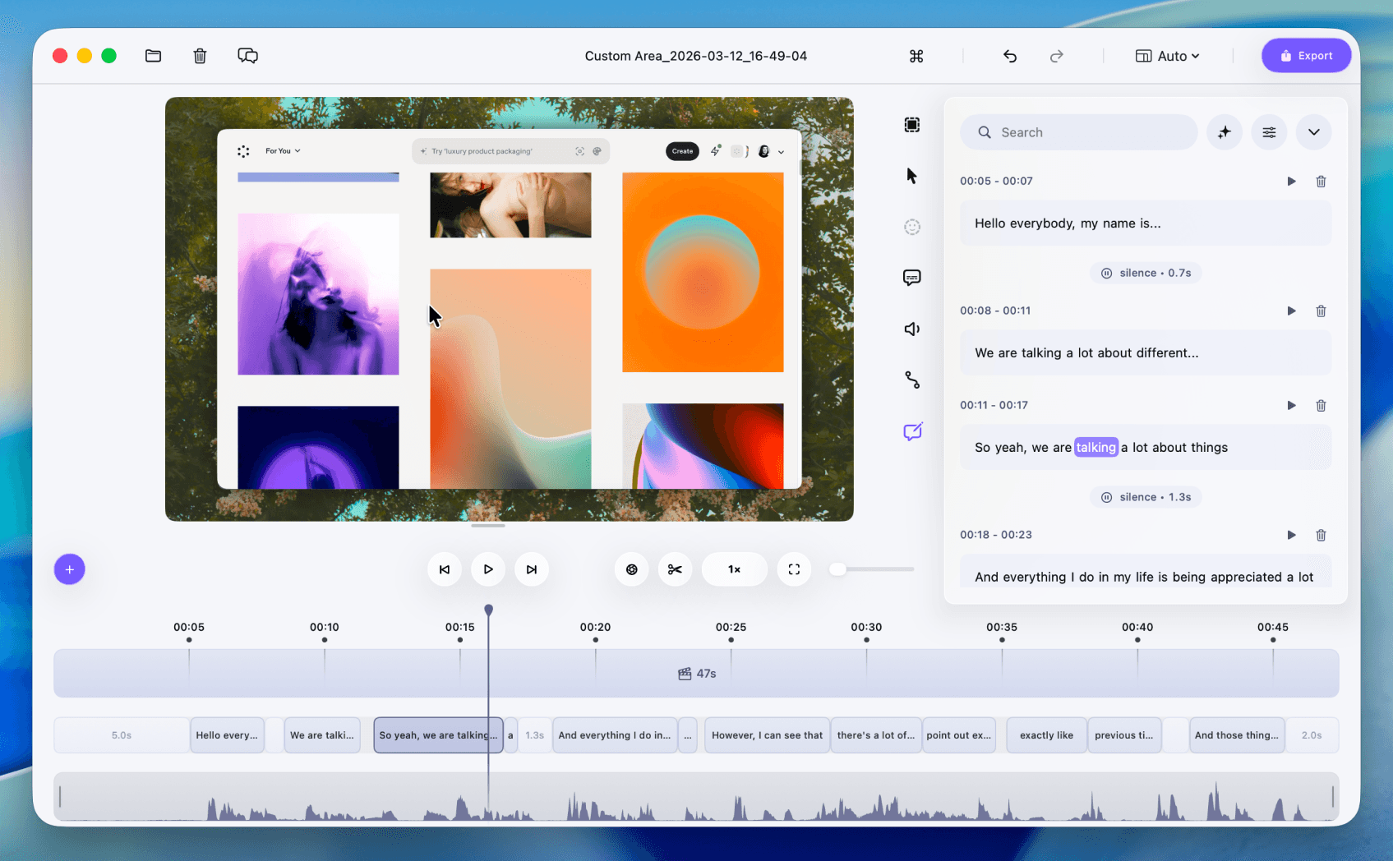
Task: Delete the 'Hello everybody' transcript segment
Action: coord(1321,181)
